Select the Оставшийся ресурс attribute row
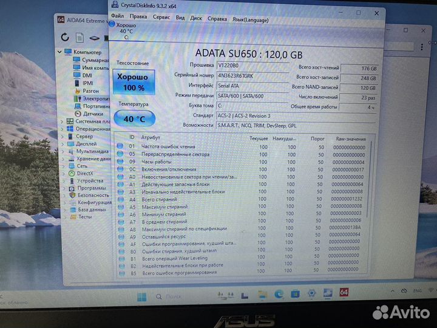Screen dimensions: 437x328 240,236
